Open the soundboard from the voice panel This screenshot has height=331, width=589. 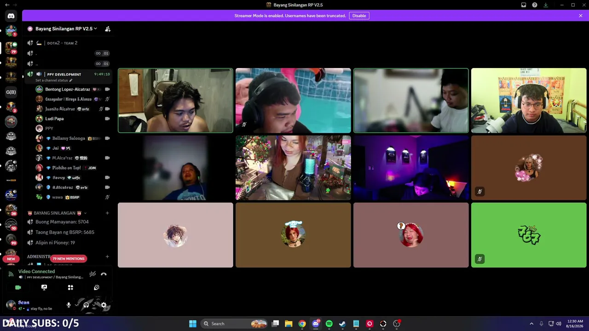click(97, 287)
